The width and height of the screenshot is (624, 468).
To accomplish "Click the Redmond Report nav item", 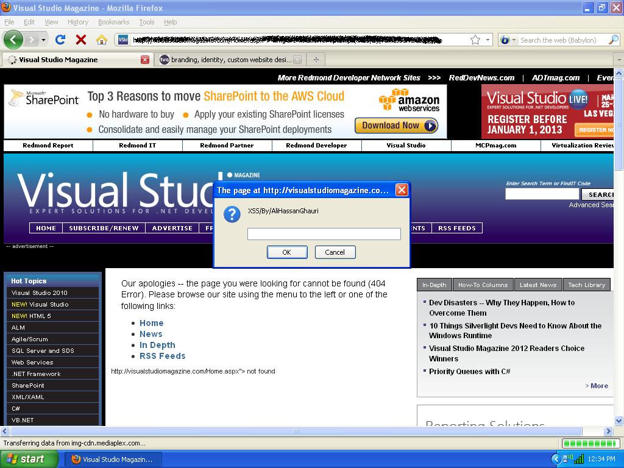I will [48, 145].
